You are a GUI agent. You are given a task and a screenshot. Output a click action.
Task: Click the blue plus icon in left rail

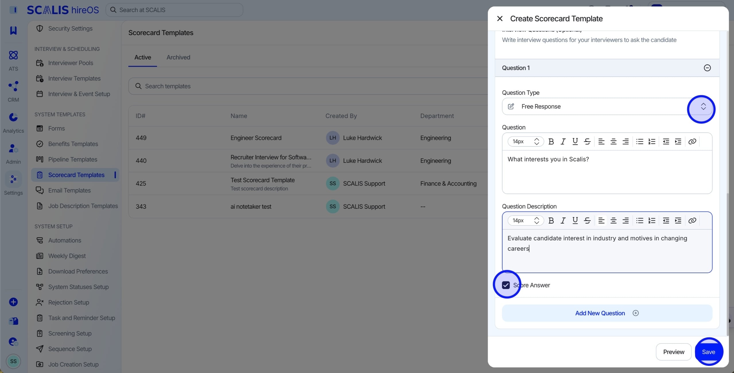coord(13,302)
